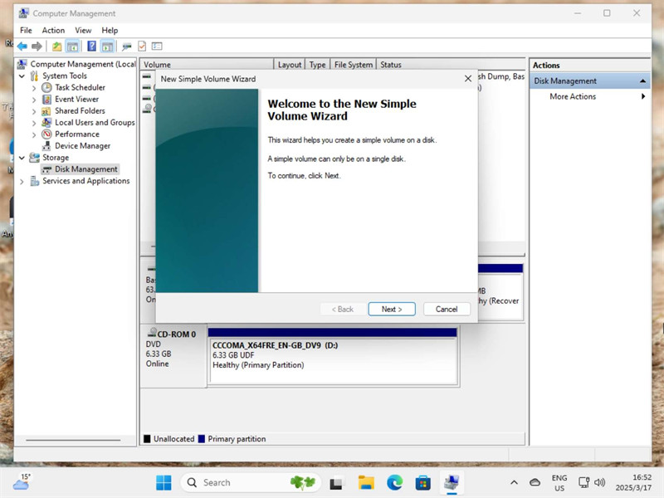The height and width of the screenshot is (498, 664).
Task: Click the volume speaker tray icon
Action: click(x=599, y=482)
